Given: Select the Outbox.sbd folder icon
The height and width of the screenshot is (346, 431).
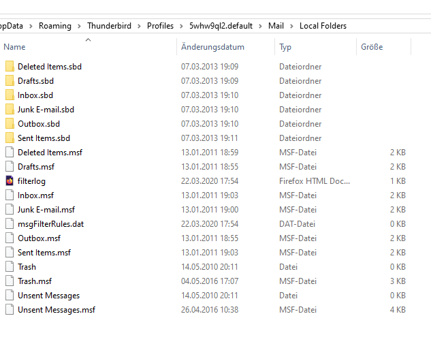Looking at the screenshot, I should (10, 124).
